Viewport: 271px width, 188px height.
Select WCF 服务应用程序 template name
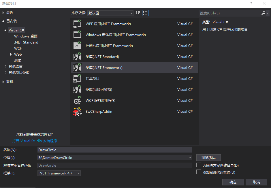100,101
